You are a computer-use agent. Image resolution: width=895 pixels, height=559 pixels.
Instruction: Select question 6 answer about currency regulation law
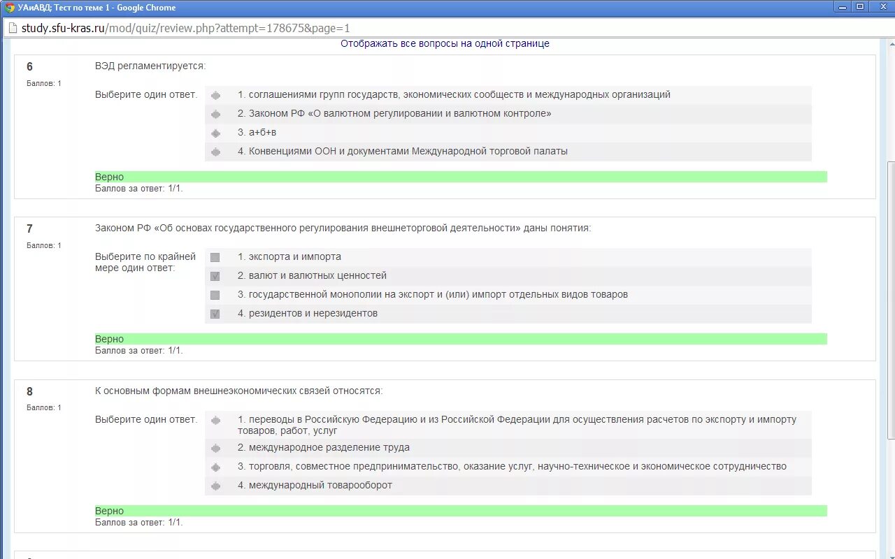click(x=216, y=114)
